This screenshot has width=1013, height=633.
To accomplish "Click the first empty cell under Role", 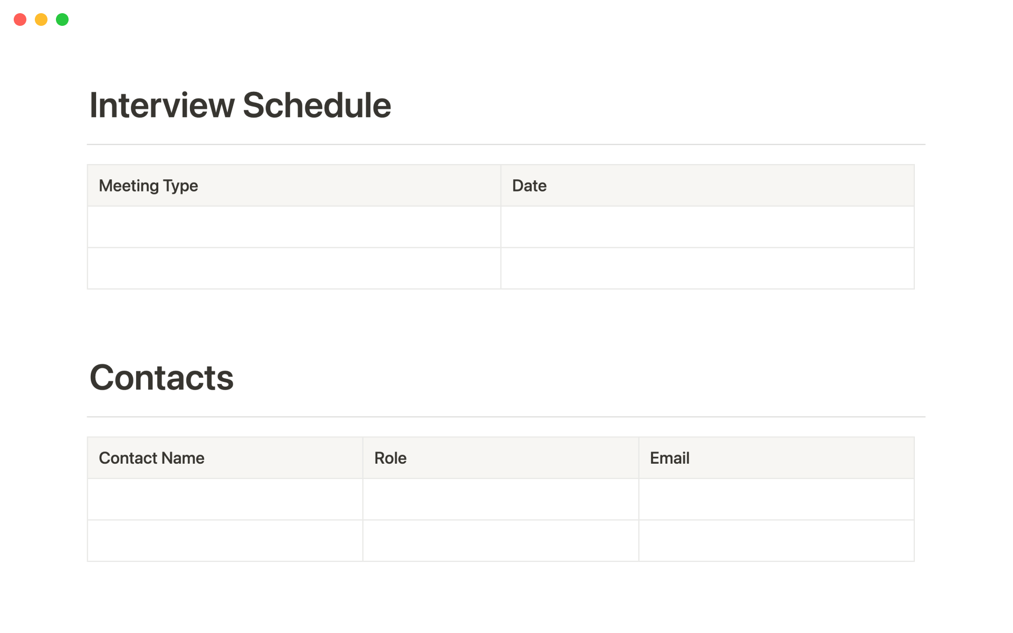I will 500,500.
